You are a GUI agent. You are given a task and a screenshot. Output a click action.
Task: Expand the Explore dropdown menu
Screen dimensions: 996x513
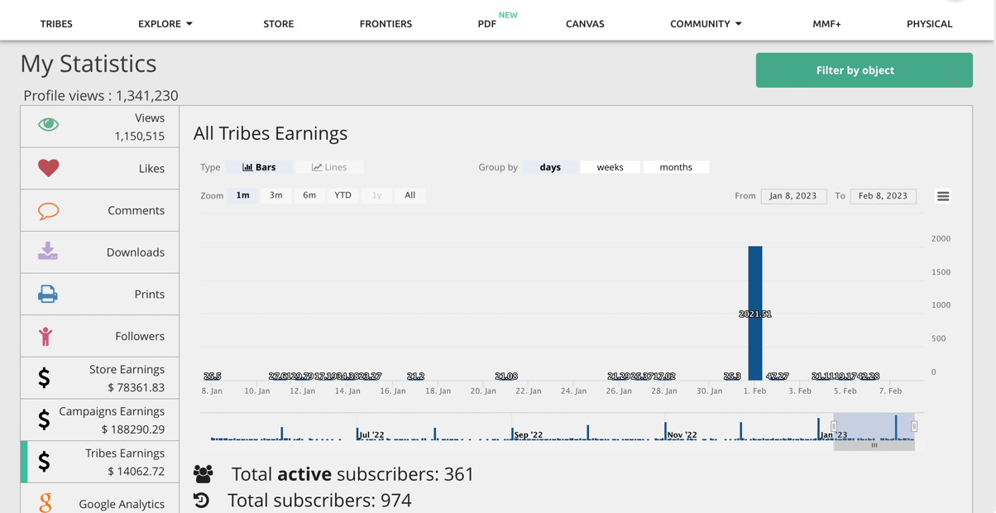(165, 24)
